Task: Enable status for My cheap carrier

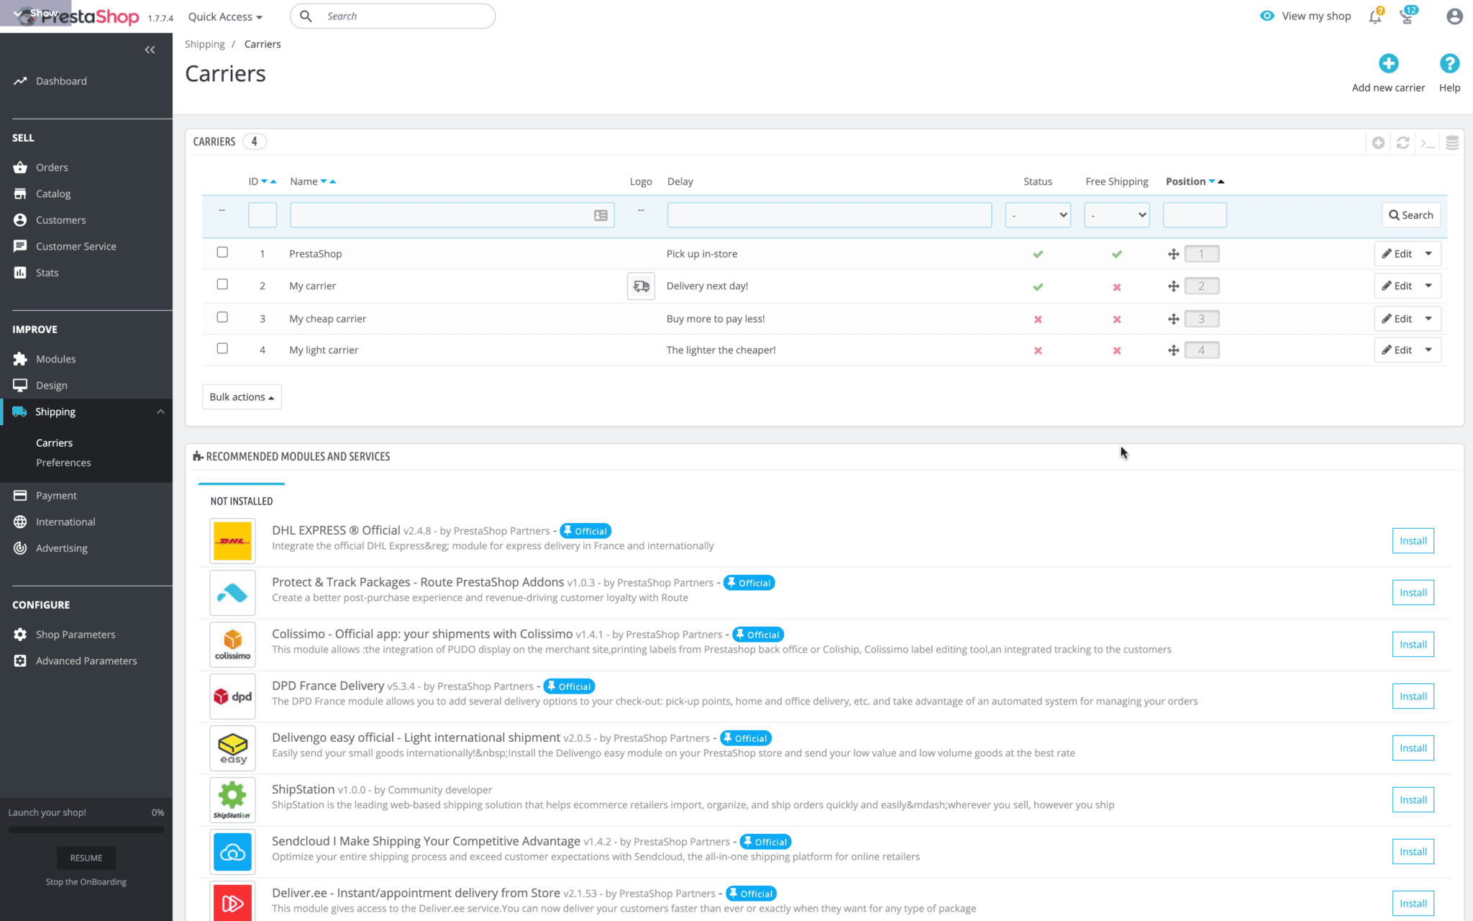Action: [x=1038, y=319]
